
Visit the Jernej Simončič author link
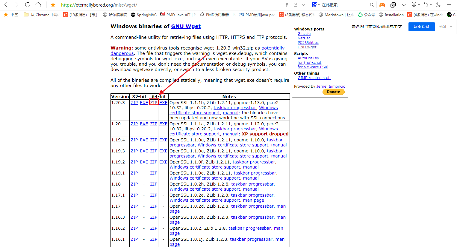[x=331, y=87]
